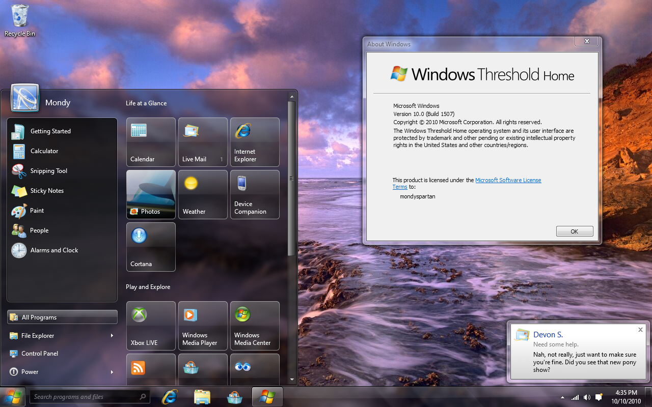The image size is (652, 407).
Task: Click the start menu scrollbar up arrow
Action: 292,96
